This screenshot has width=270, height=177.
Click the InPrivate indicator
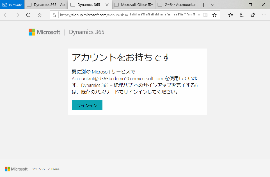coord(12,5)
